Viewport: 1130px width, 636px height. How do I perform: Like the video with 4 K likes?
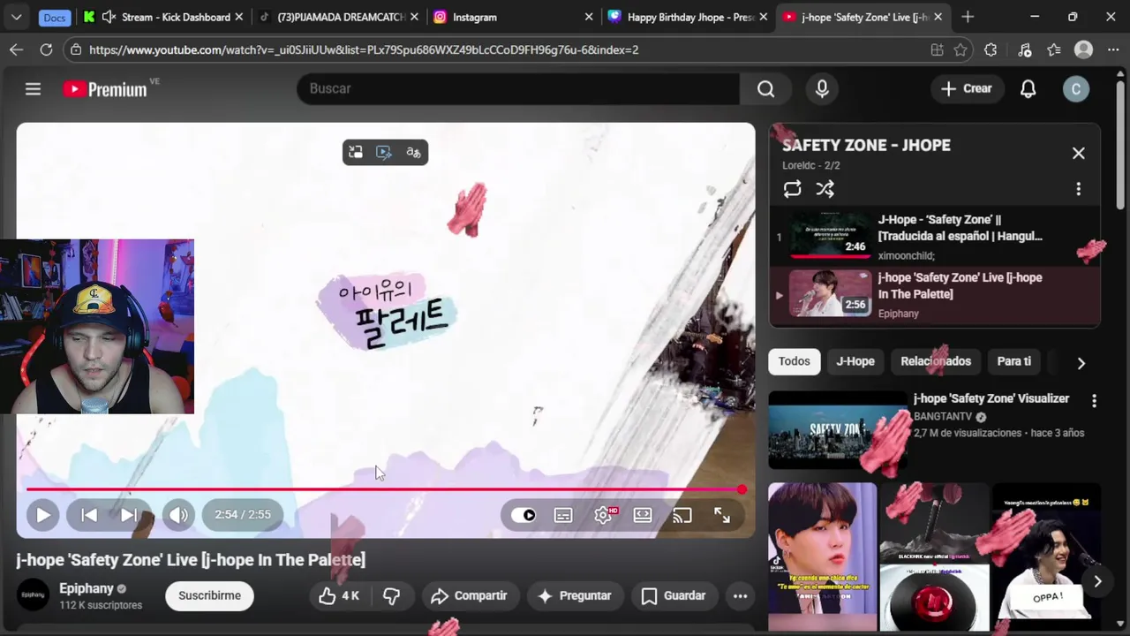pyautogui.click(x=339, y=595)
